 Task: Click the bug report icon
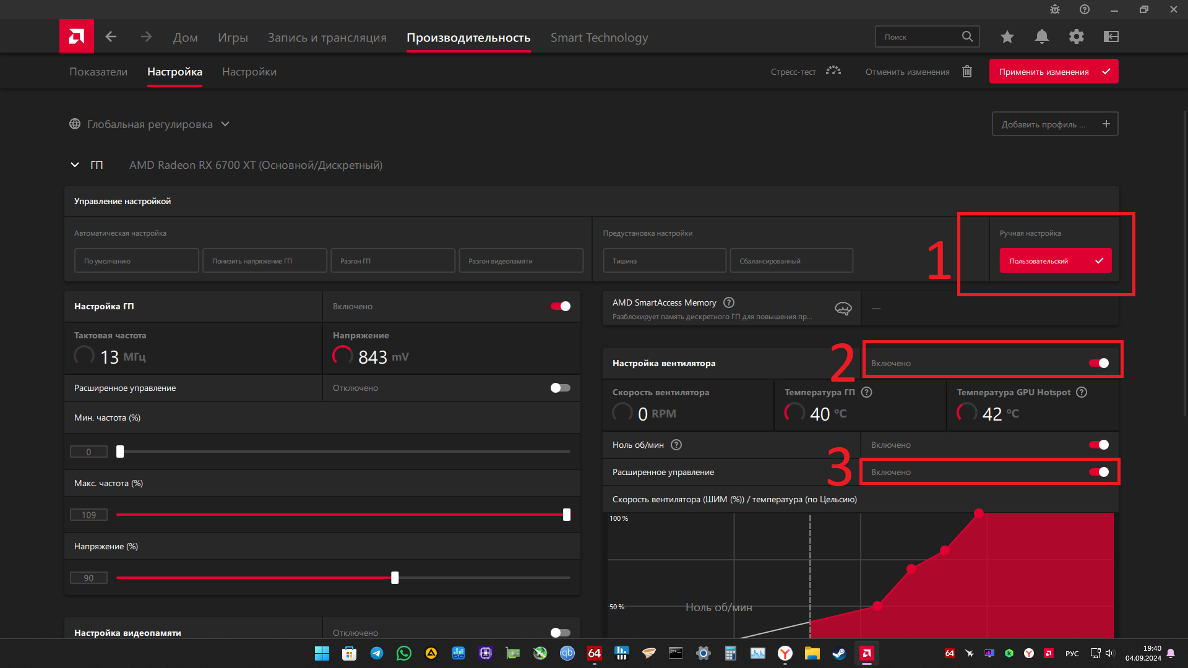tap(1054, 9)
